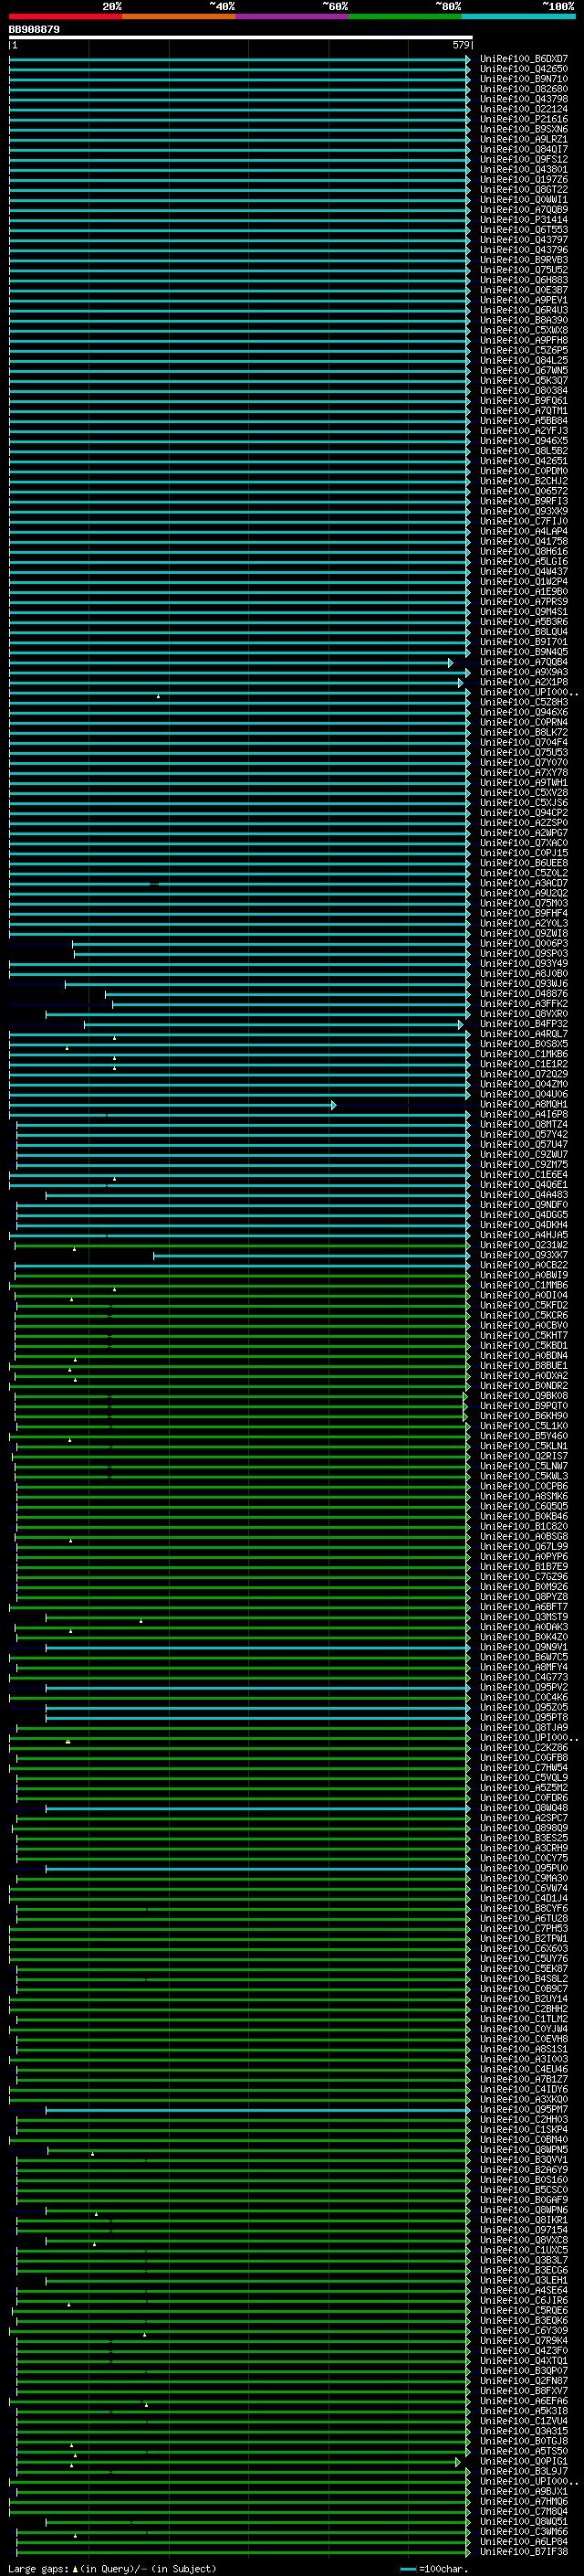Select hit label UniRef100_Q04U06
The height and width of the screenshot is (2576, 584).
[524, 1095]
